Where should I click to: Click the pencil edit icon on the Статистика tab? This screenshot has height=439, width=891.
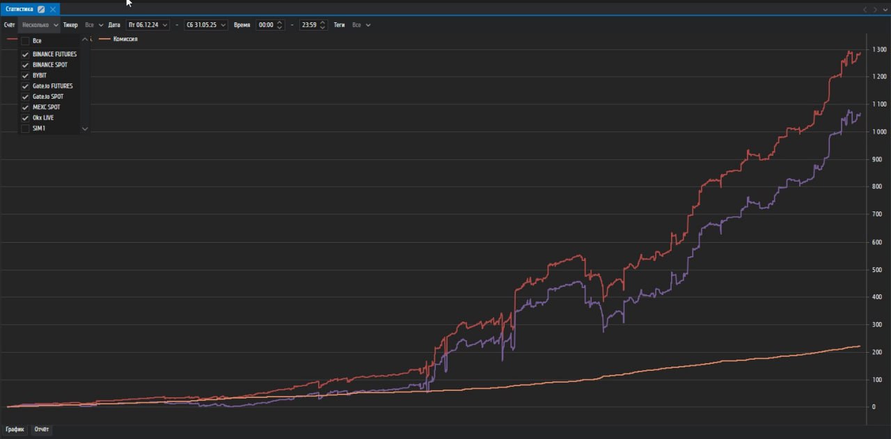coord(41,10)
